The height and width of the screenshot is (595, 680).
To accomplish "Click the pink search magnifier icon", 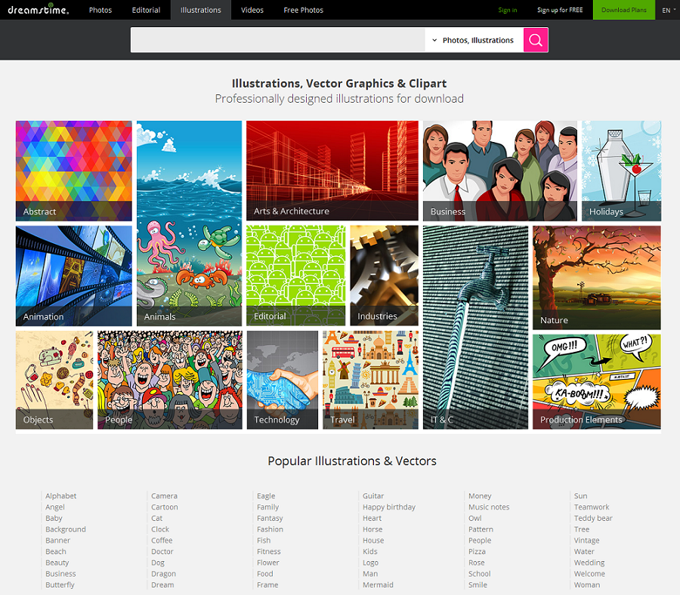I will 535,39.
